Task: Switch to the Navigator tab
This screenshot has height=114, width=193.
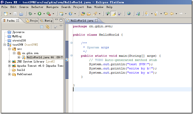Action: pos(46,21)
